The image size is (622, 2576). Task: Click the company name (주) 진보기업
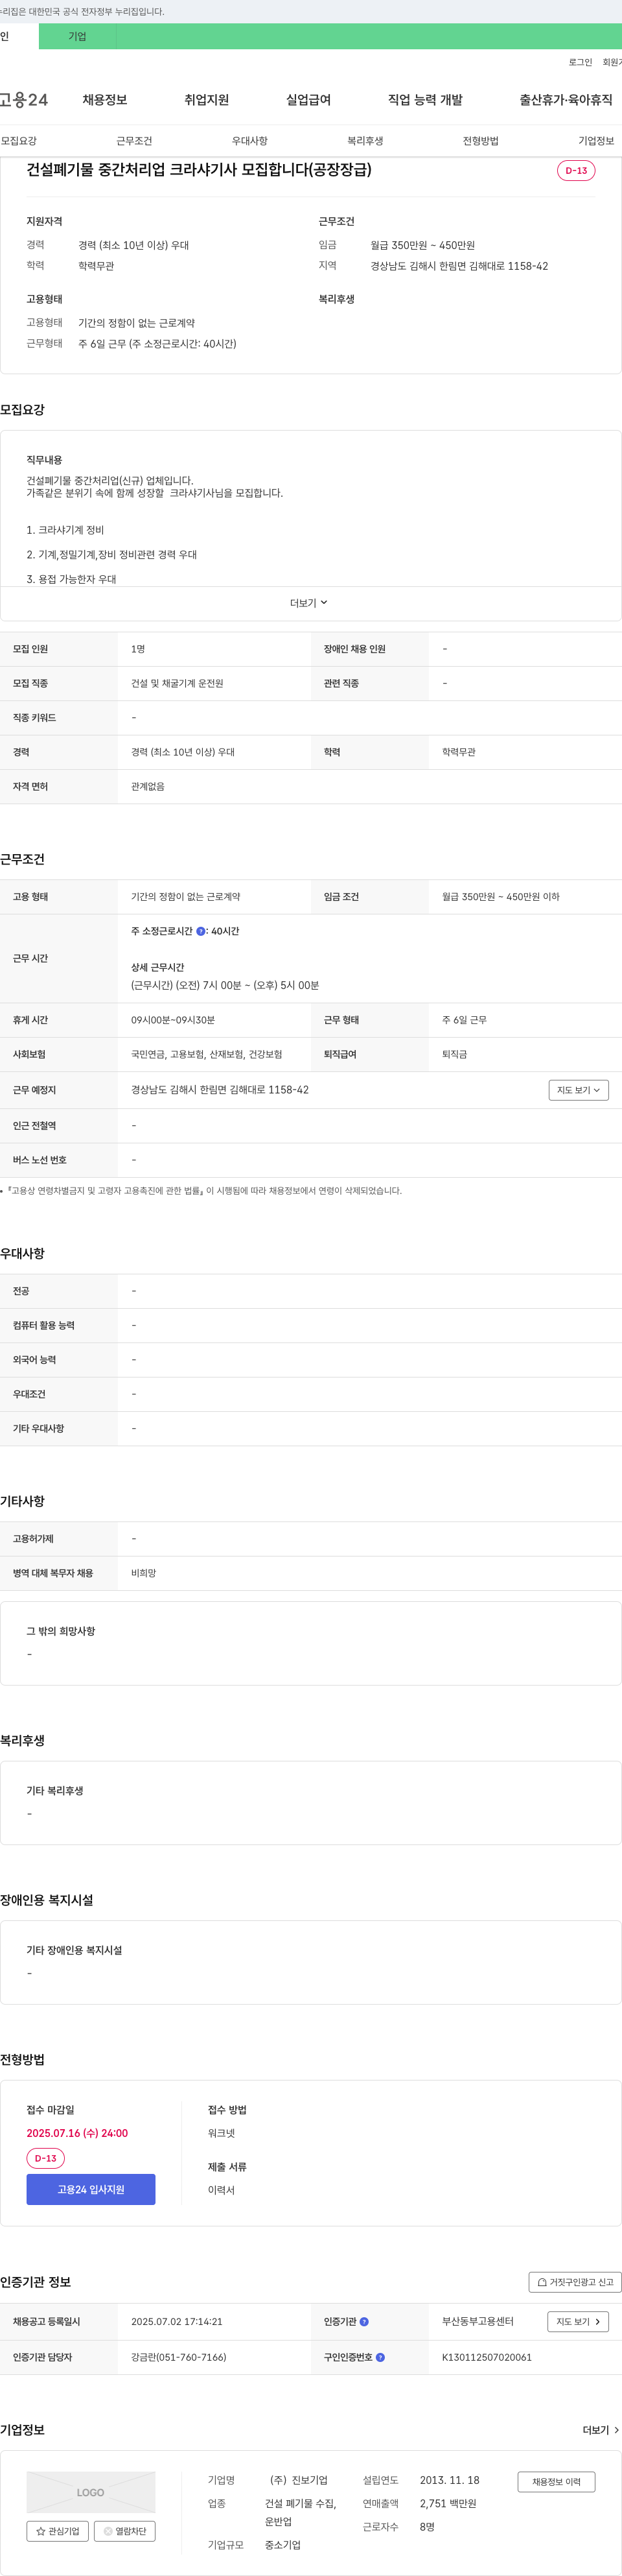coord(299,2480)
